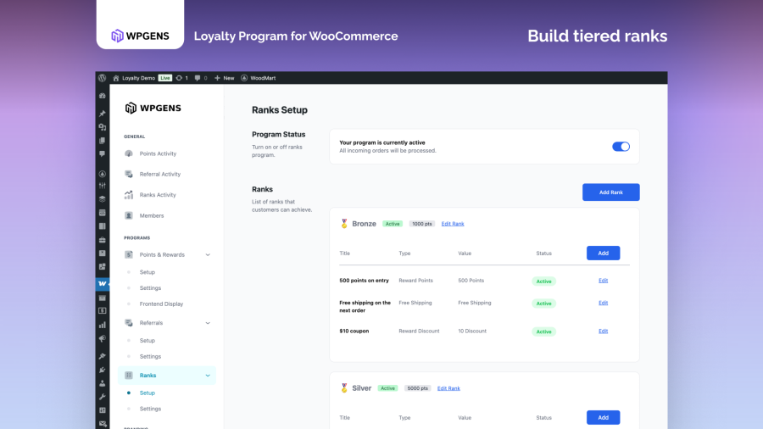The height and width of the screenshot is (429, 763).
Task: Click the Live badge in admin bar
Action: pos(165,78)
